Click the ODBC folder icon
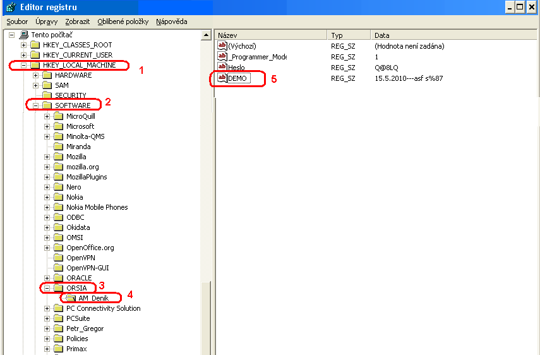 [59, 217]
